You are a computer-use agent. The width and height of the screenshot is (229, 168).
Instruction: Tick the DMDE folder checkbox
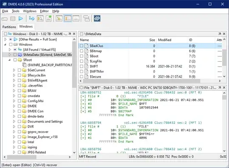tap(19, 106)
